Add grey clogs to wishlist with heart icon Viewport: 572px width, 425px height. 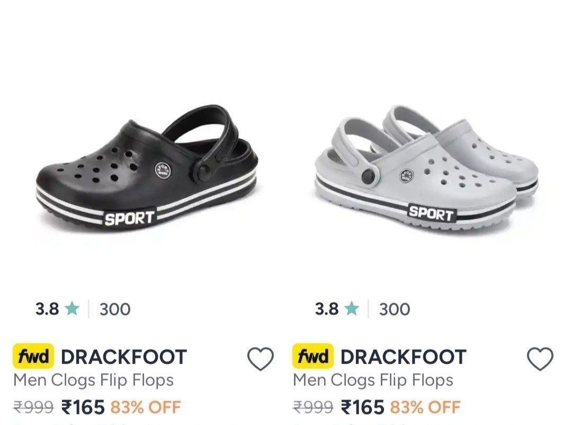click(x=540, y=359)
